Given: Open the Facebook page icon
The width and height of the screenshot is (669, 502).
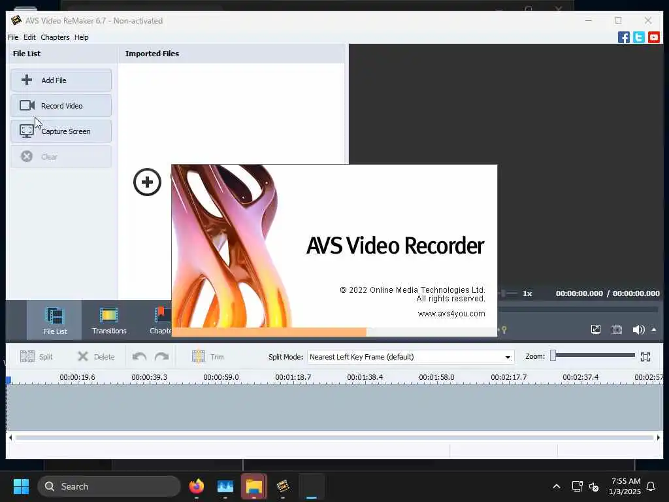Looking at the screenshot, I should tap(624, 37).
